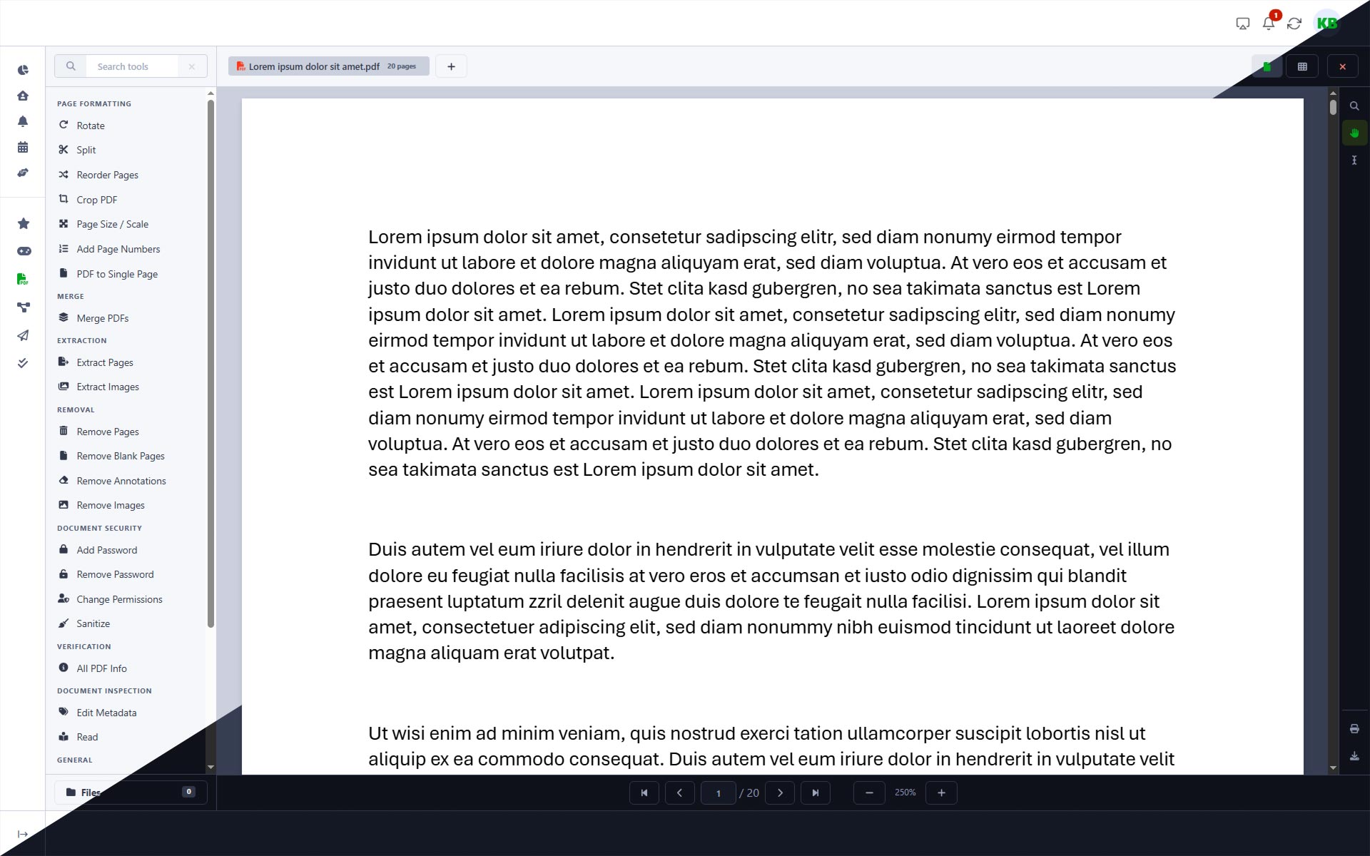Go to the last page of the document
Viewport: 1370px width, 856px height.
[x=816, y=793]
